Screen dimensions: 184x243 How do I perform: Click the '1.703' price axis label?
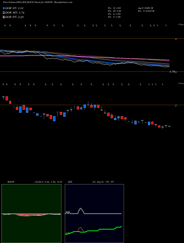point(173,72)
